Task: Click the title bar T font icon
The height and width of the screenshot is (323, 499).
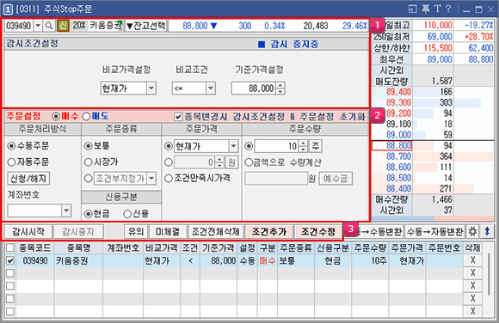Action: click(437, 9)
